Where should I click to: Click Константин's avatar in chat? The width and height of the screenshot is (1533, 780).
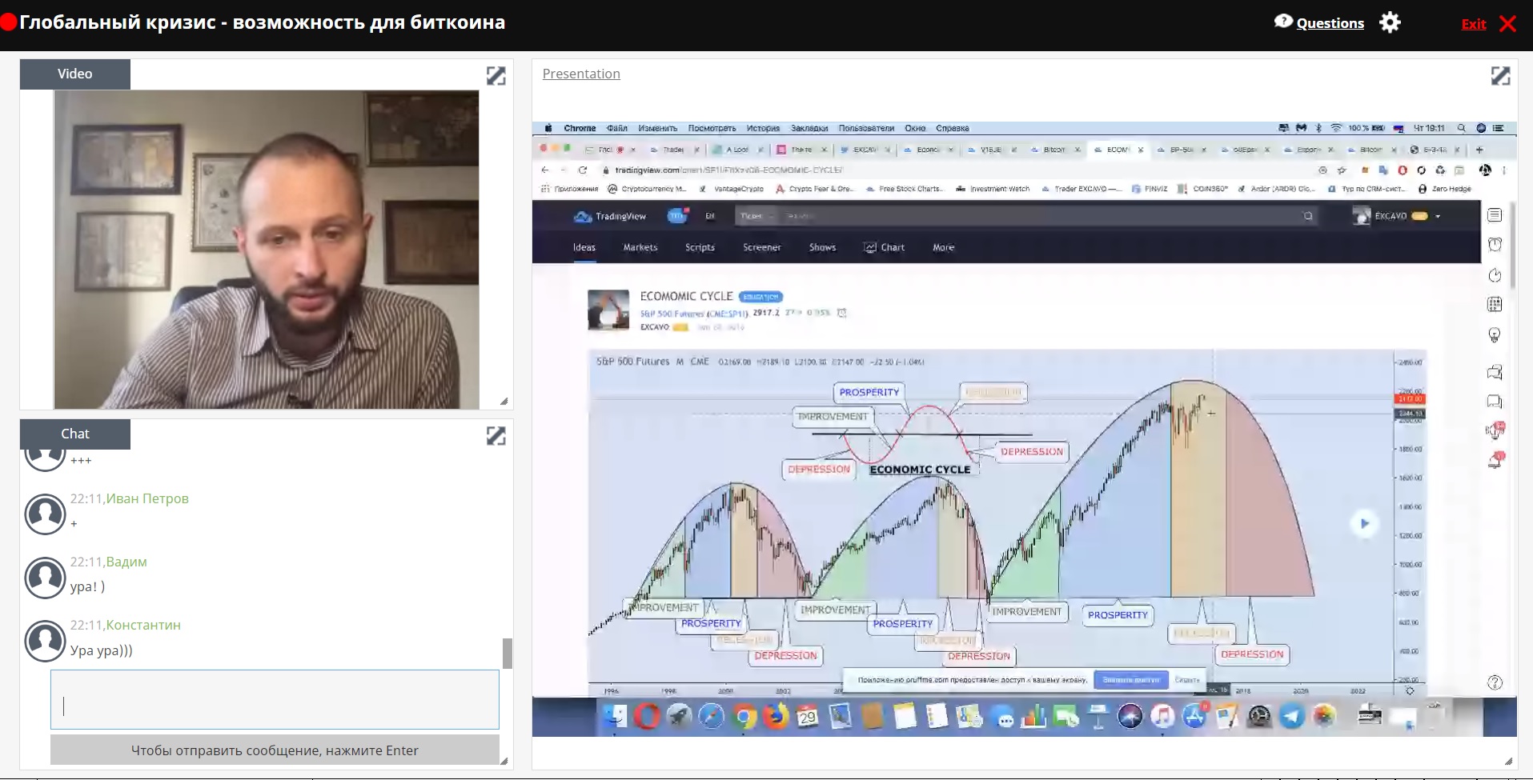coord(45,641)
